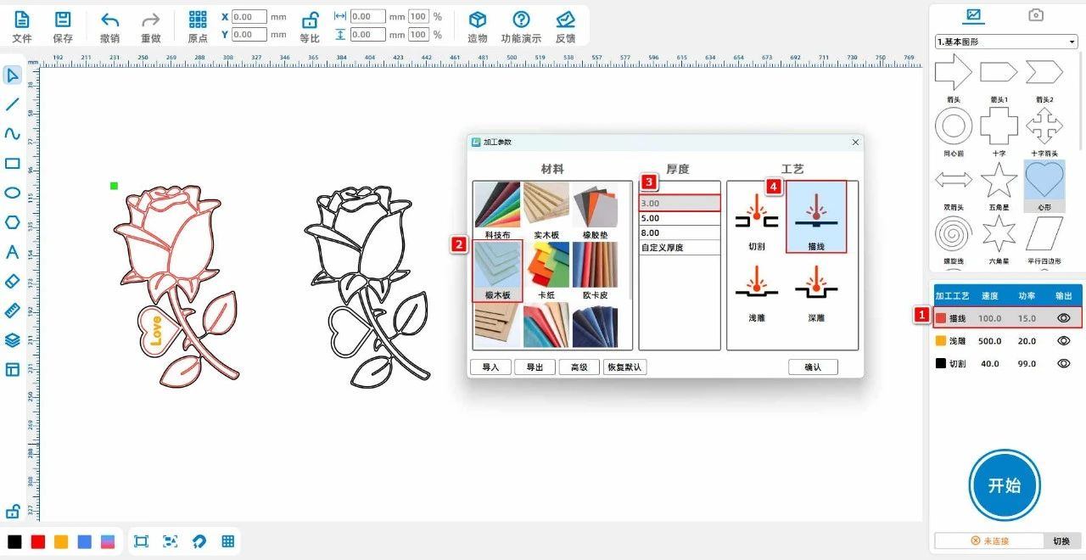Click the Save (保存) icon
This screenshot has width=1086, height=560.
tap(63, 20)
